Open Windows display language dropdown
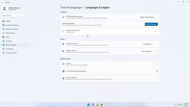190x107 pixels. [x=148, y=17]
